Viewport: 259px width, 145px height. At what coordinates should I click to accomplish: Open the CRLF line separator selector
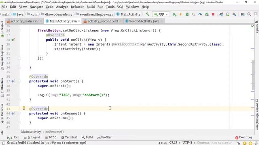[x=174, y=143]
